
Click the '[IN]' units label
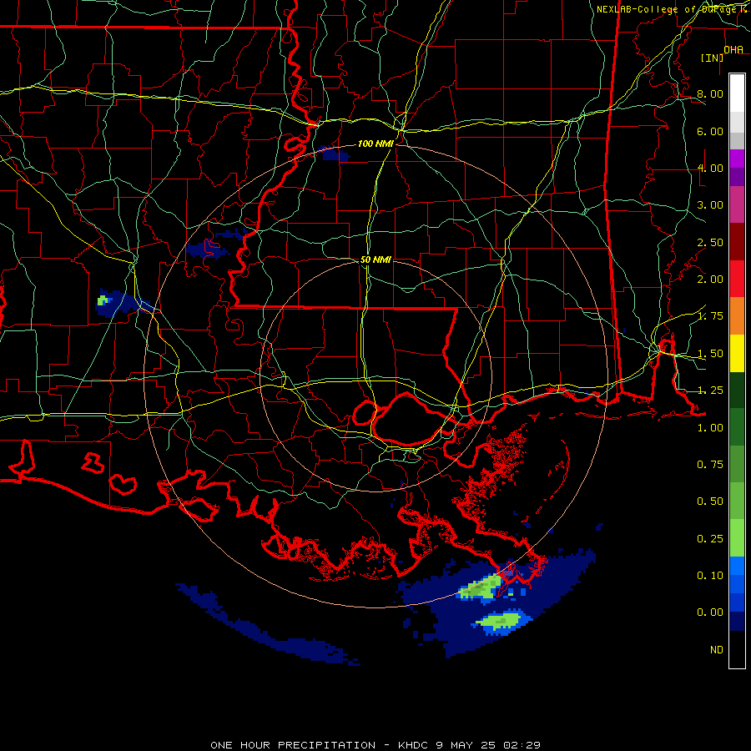713,58
